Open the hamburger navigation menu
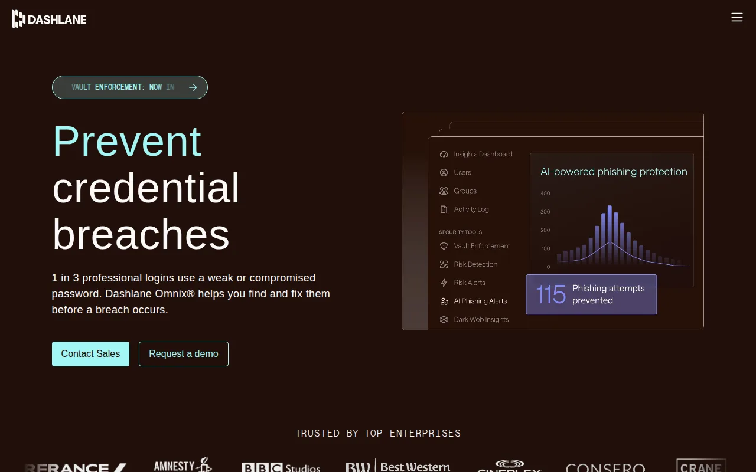Viewport: 756px width, 472px height. [x=737, y=17]
